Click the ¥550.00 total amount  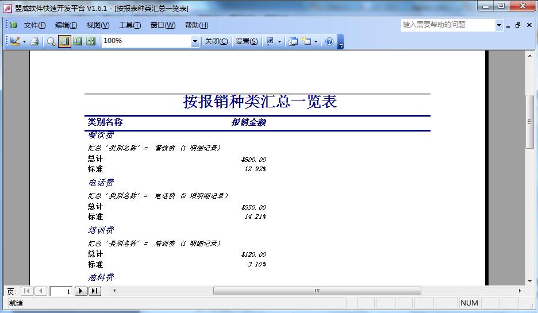(254, 207)
